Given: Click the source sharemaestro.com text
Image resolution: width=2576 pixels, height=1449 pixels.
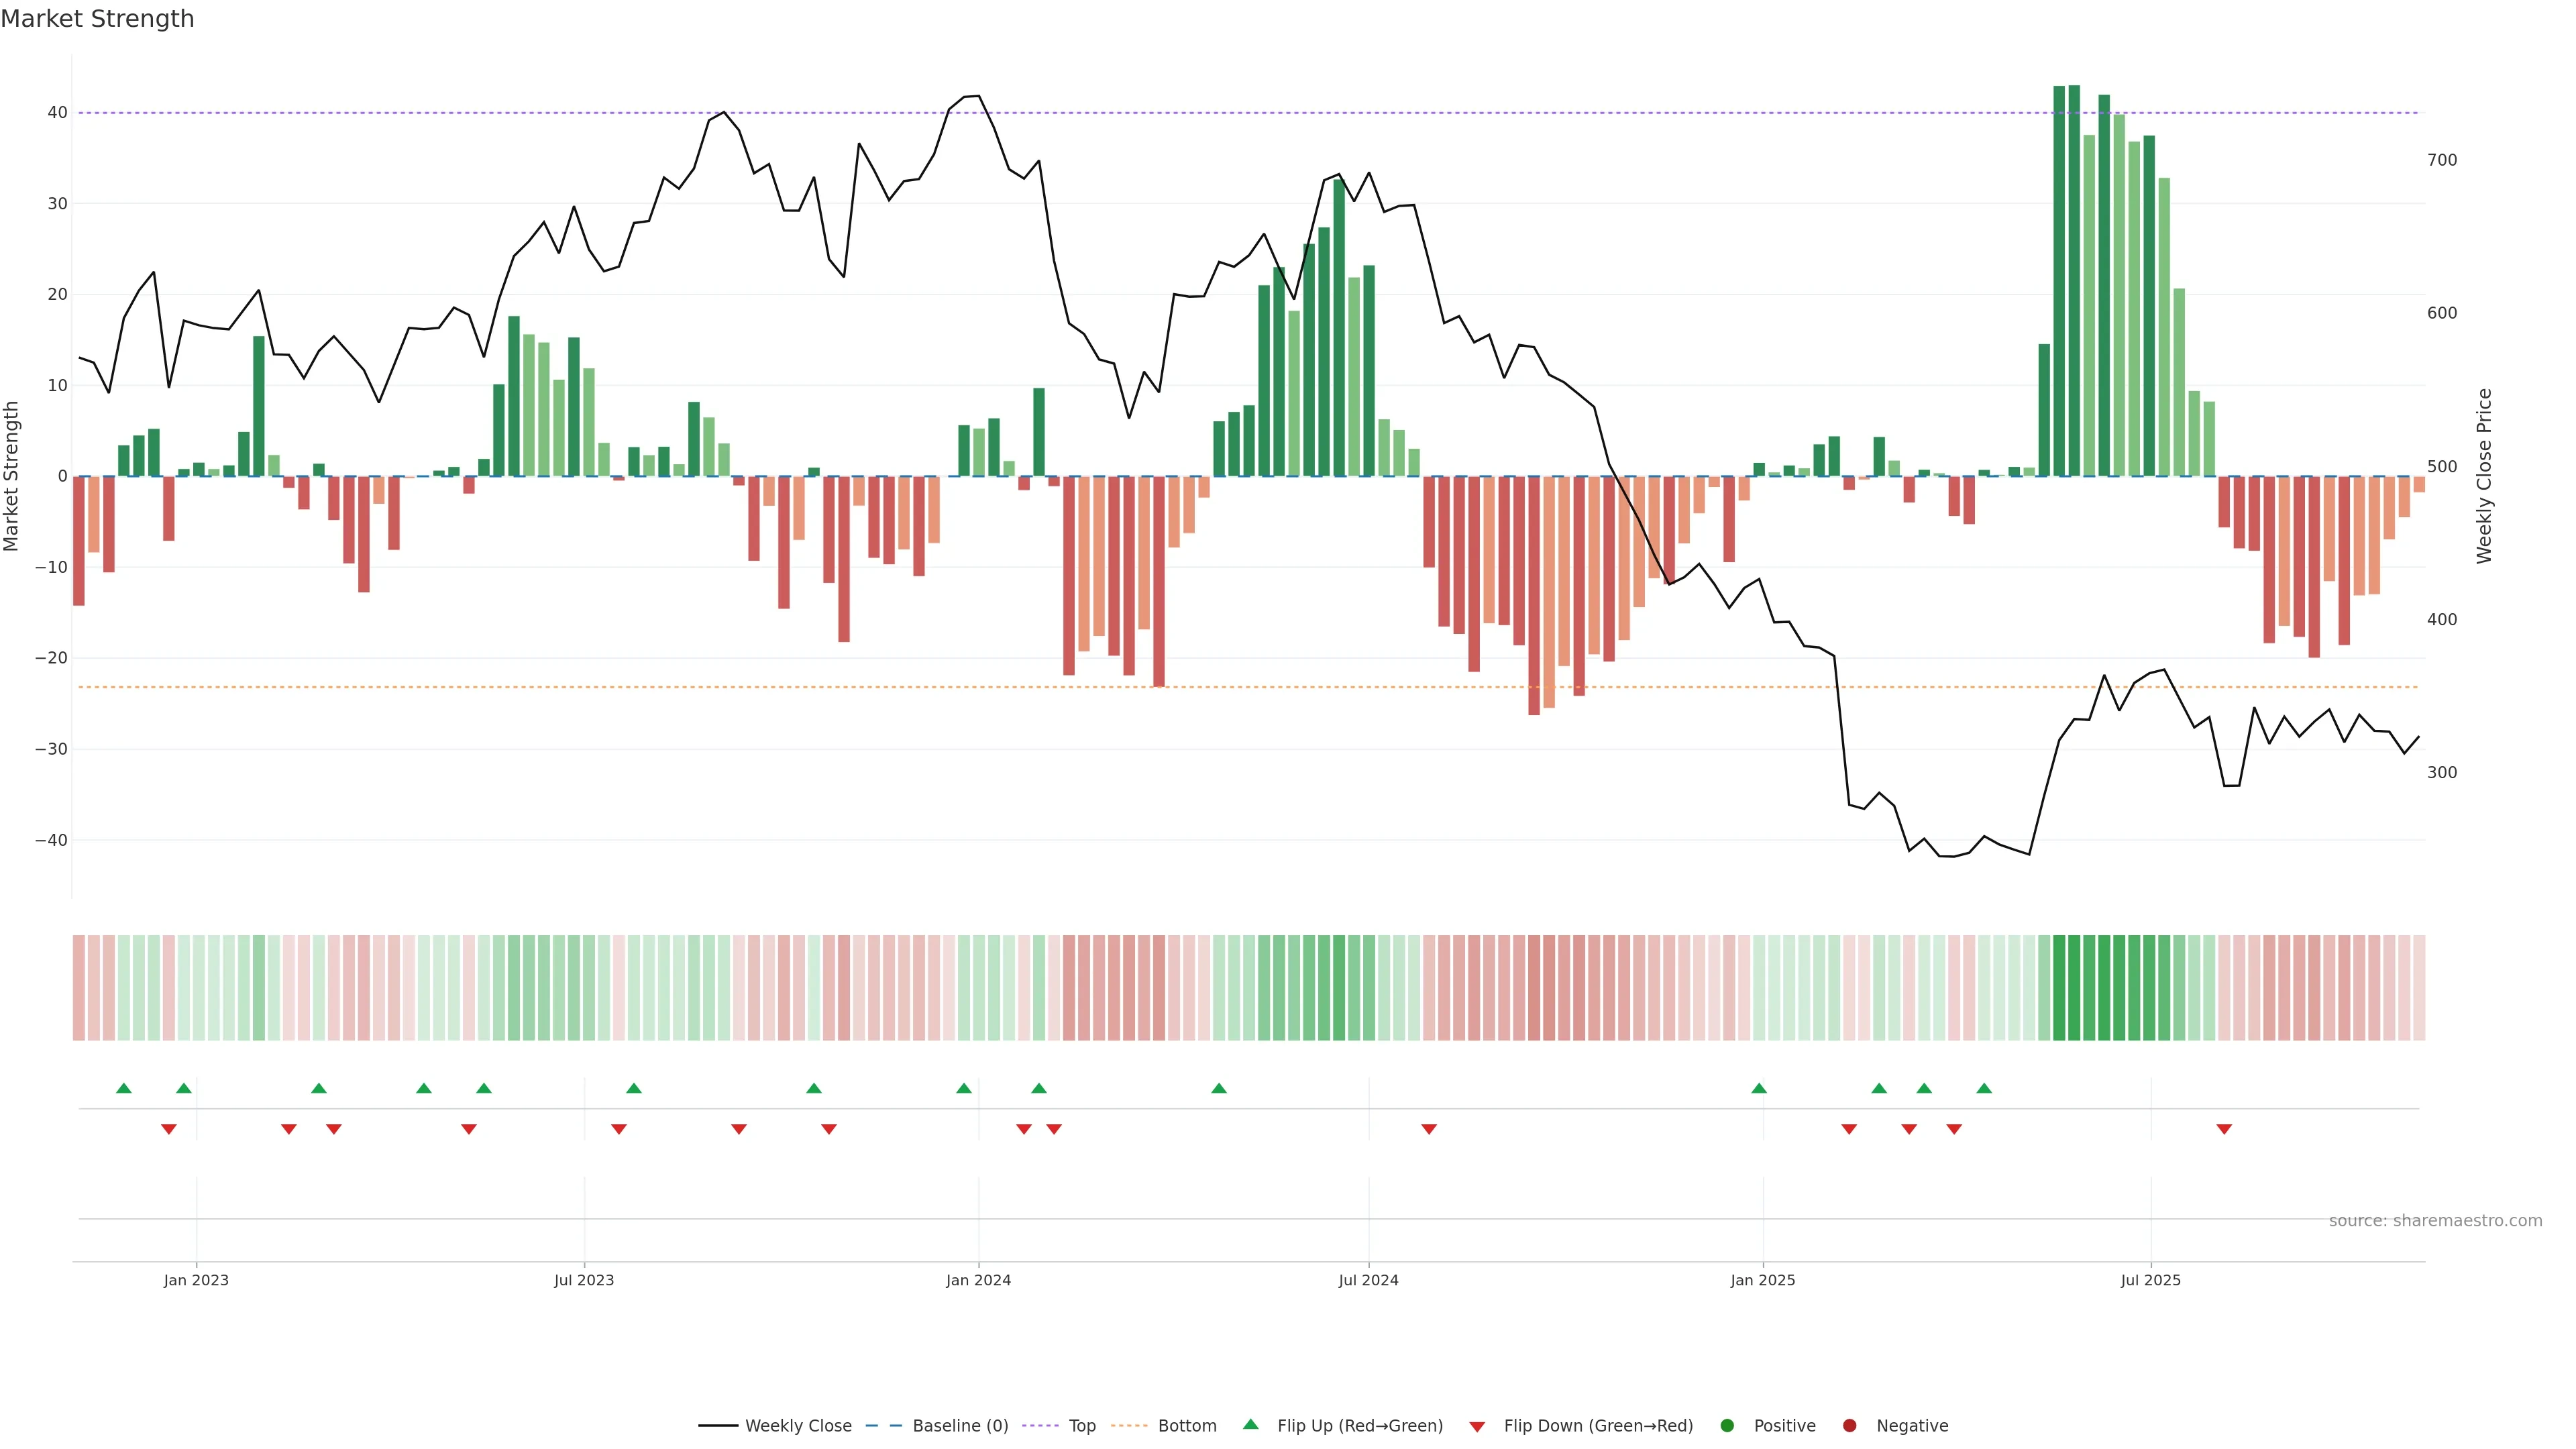Looking at the screenshot, I should [x=2435, y=1220].
